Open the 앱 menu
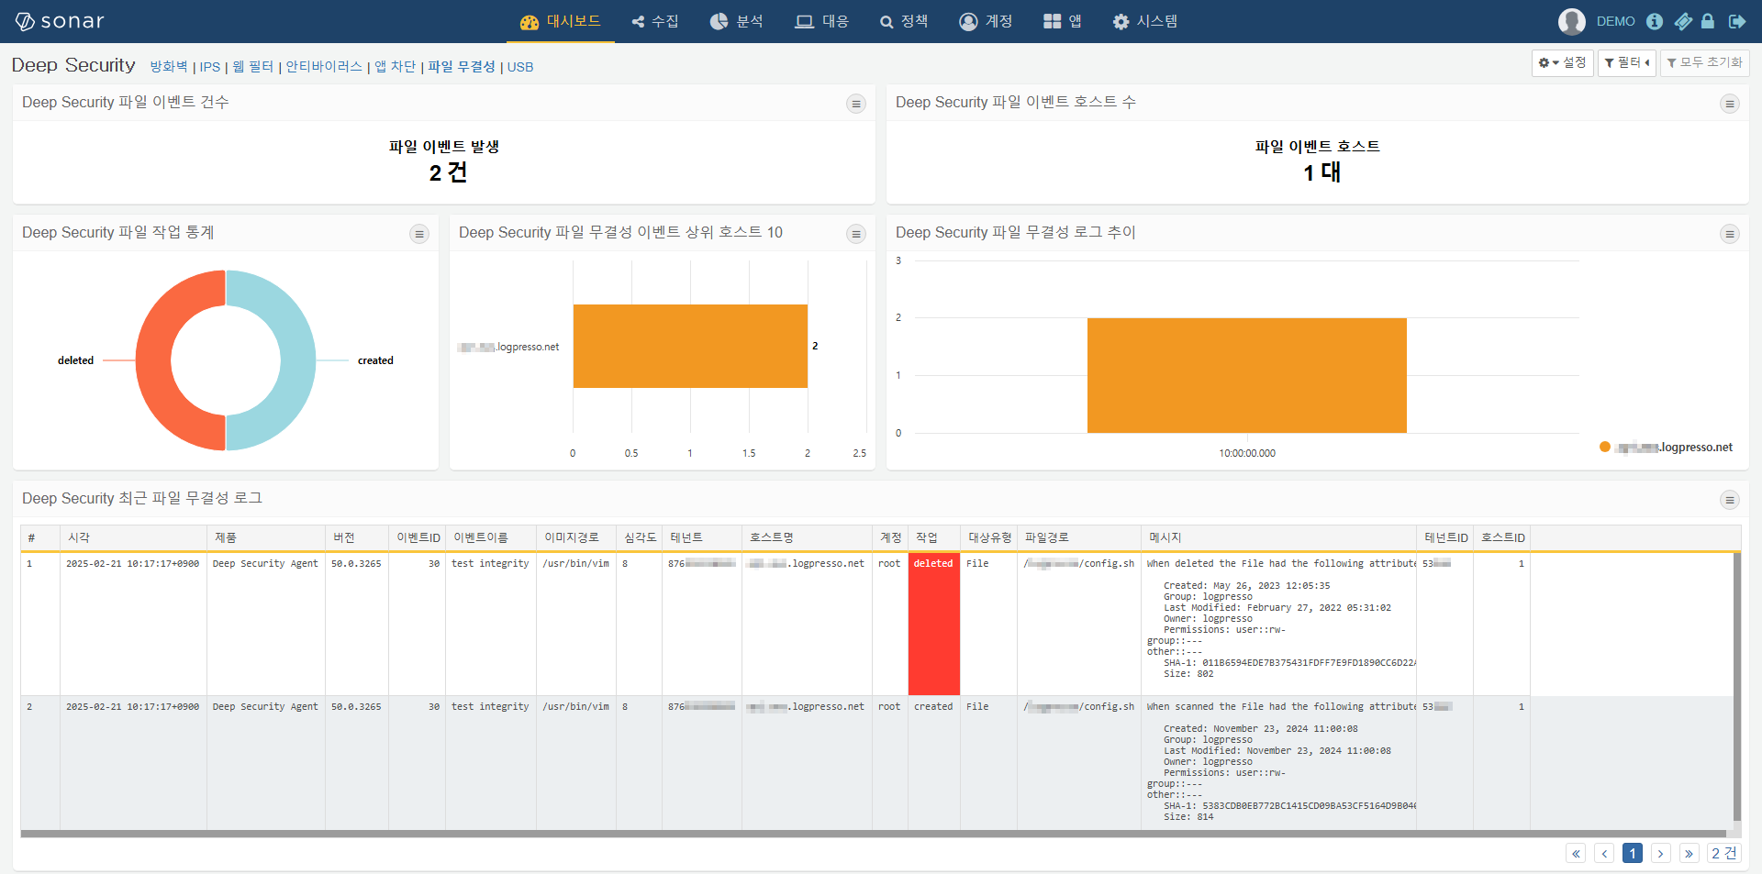 tap(1063, 21)
